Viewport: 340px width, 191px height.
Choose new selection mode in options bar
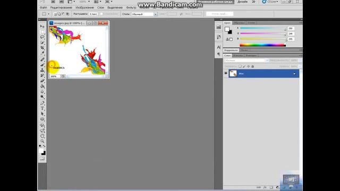[55, 14]
